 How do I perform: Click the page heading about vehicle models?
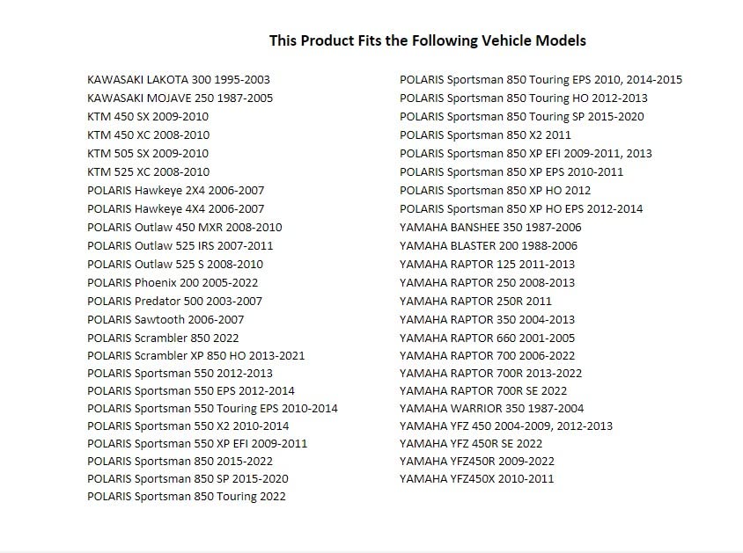click(x=428, y=40)
